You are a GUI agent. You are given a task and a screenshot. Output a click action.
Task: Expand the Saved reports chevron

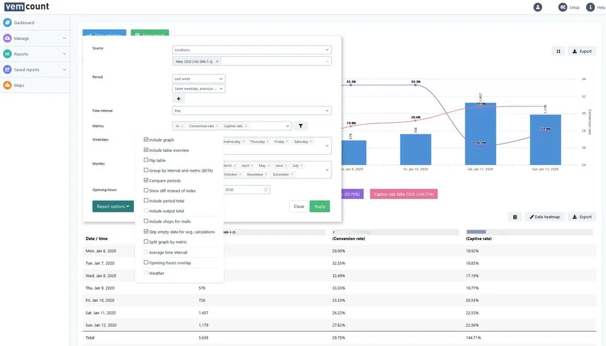pos(64,70)
